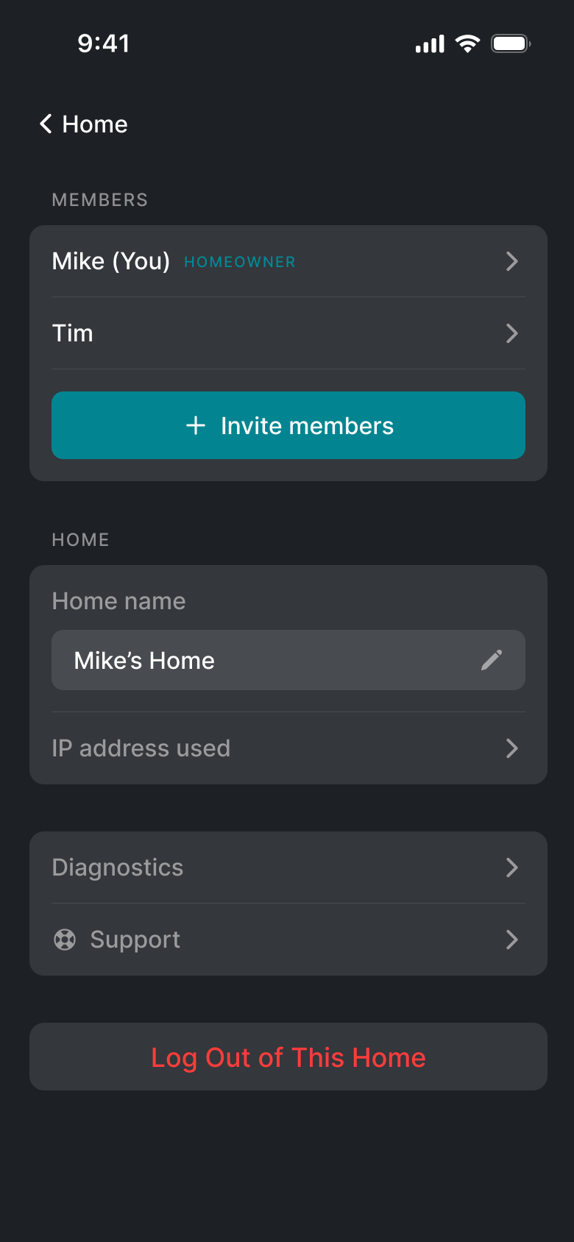Tap the plus icon beside Invite members
The width and height of the screenshot is (574, 1242).
(x=196, y=425)
